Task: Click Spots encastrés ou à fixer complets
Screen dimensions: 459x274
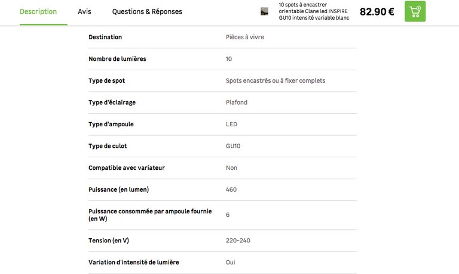Action: point(276,80)
